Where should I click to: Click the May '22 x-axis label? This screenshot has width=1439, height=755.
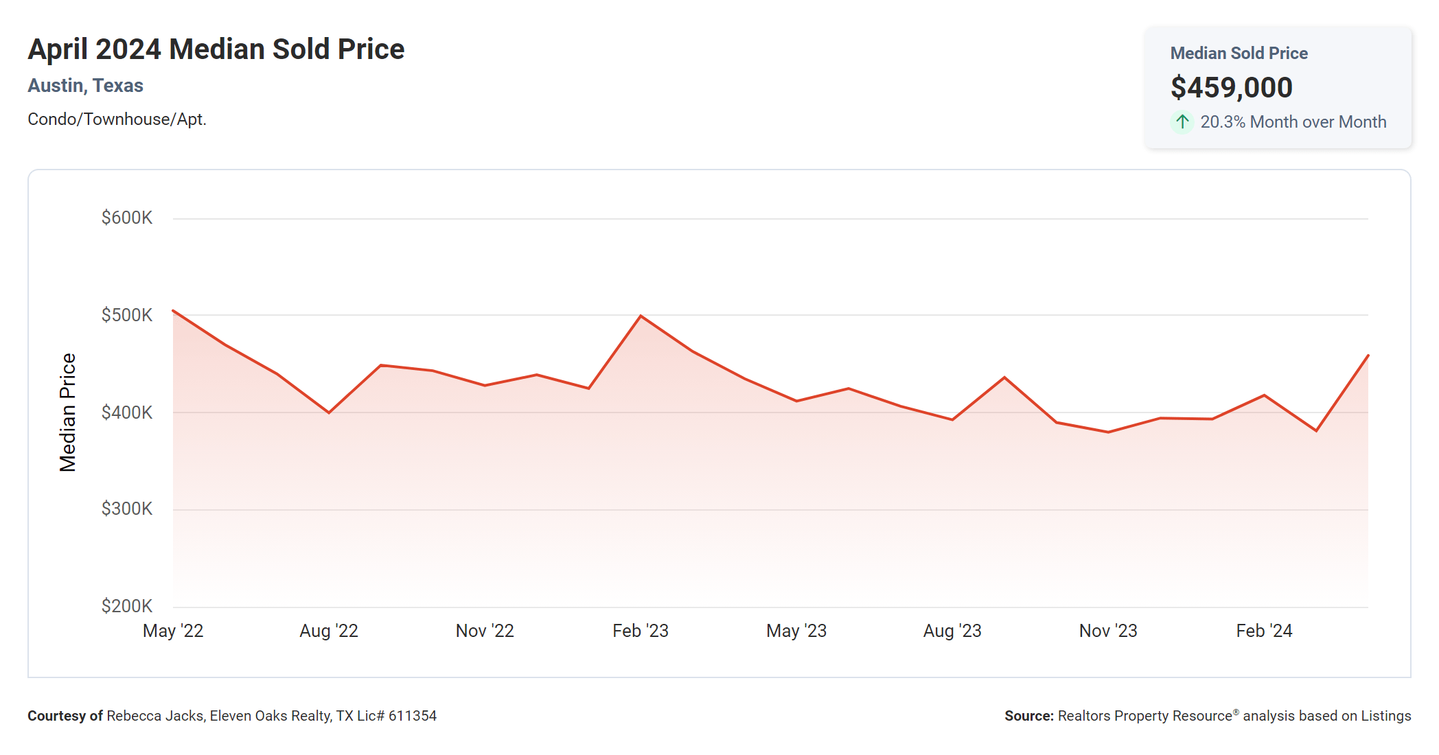coord(173,631)
